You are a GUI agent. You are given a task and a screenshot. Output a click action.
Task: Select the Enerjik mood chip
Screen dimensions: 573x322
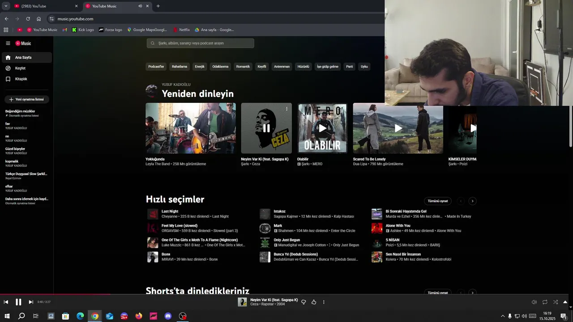tap(200, 67)
